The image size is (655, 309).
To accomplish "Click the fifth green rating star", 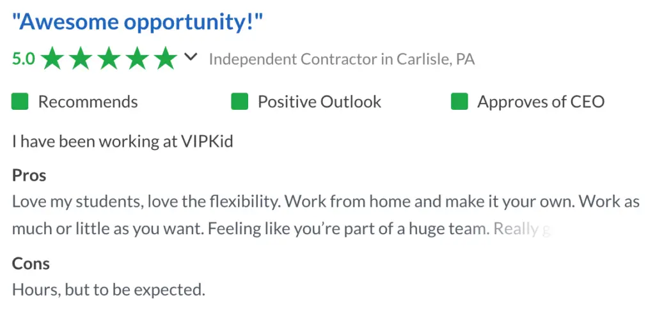I will (166, 58).
